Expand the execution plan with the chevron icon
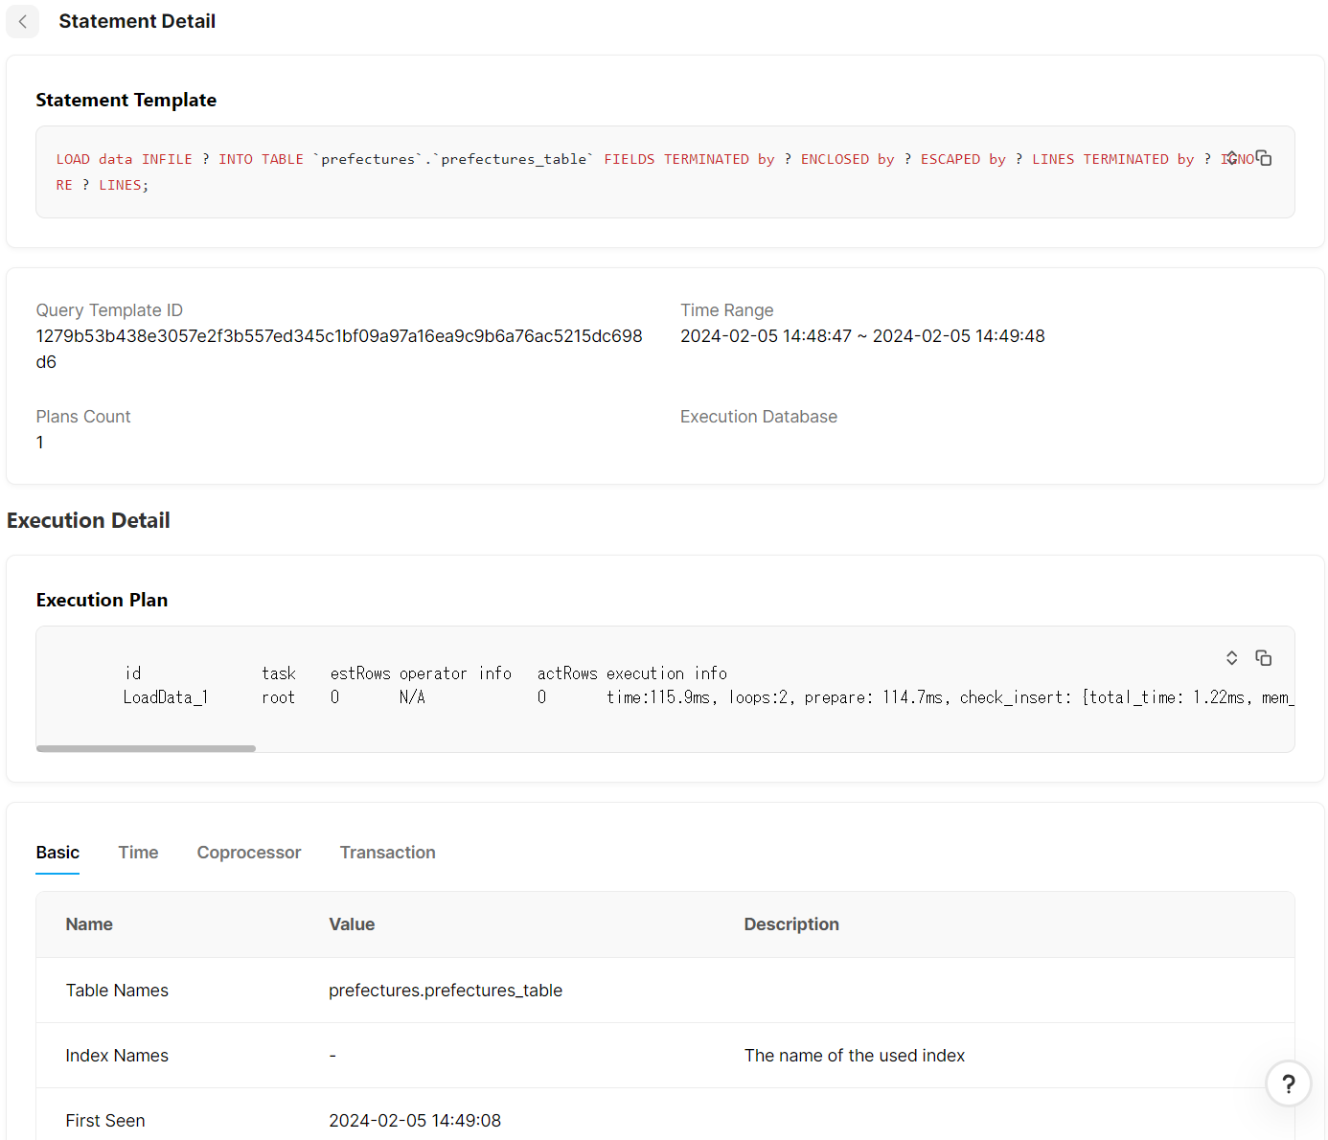 coord(1231,658)
